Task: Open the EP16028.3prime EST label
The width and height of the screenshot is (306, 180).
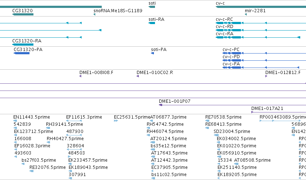Action: click(32, 146)
